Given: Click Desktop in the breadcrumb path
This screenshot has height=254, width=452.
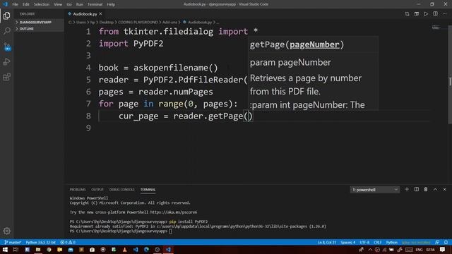Looking at the screenshot, I should (107, 22).
